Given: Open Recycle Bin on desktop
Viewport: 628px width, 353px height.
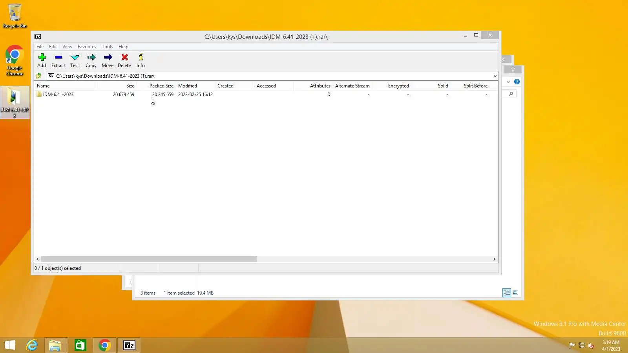Looking at the screenshot, I should (15, 16).
